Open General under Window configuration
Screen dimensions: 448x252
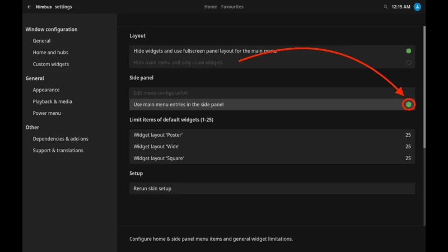[41, 41]
